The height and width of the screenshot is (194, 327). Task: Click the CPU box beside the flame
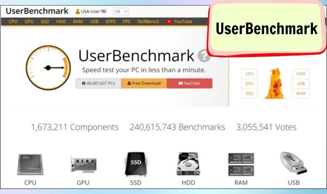[x=250, y=74]
